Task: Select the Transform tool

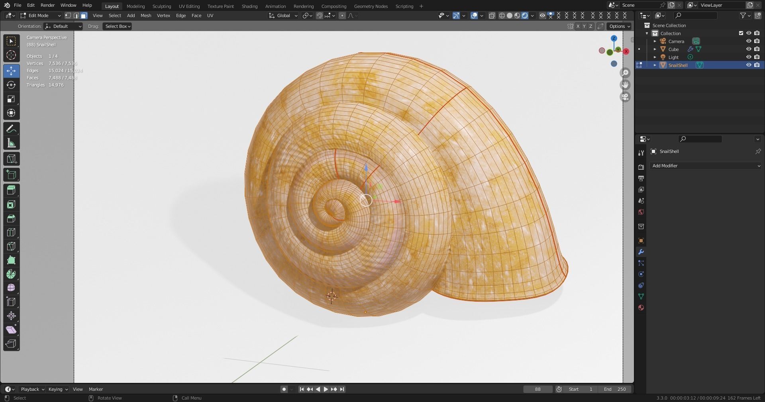Action: coord(11,113)
